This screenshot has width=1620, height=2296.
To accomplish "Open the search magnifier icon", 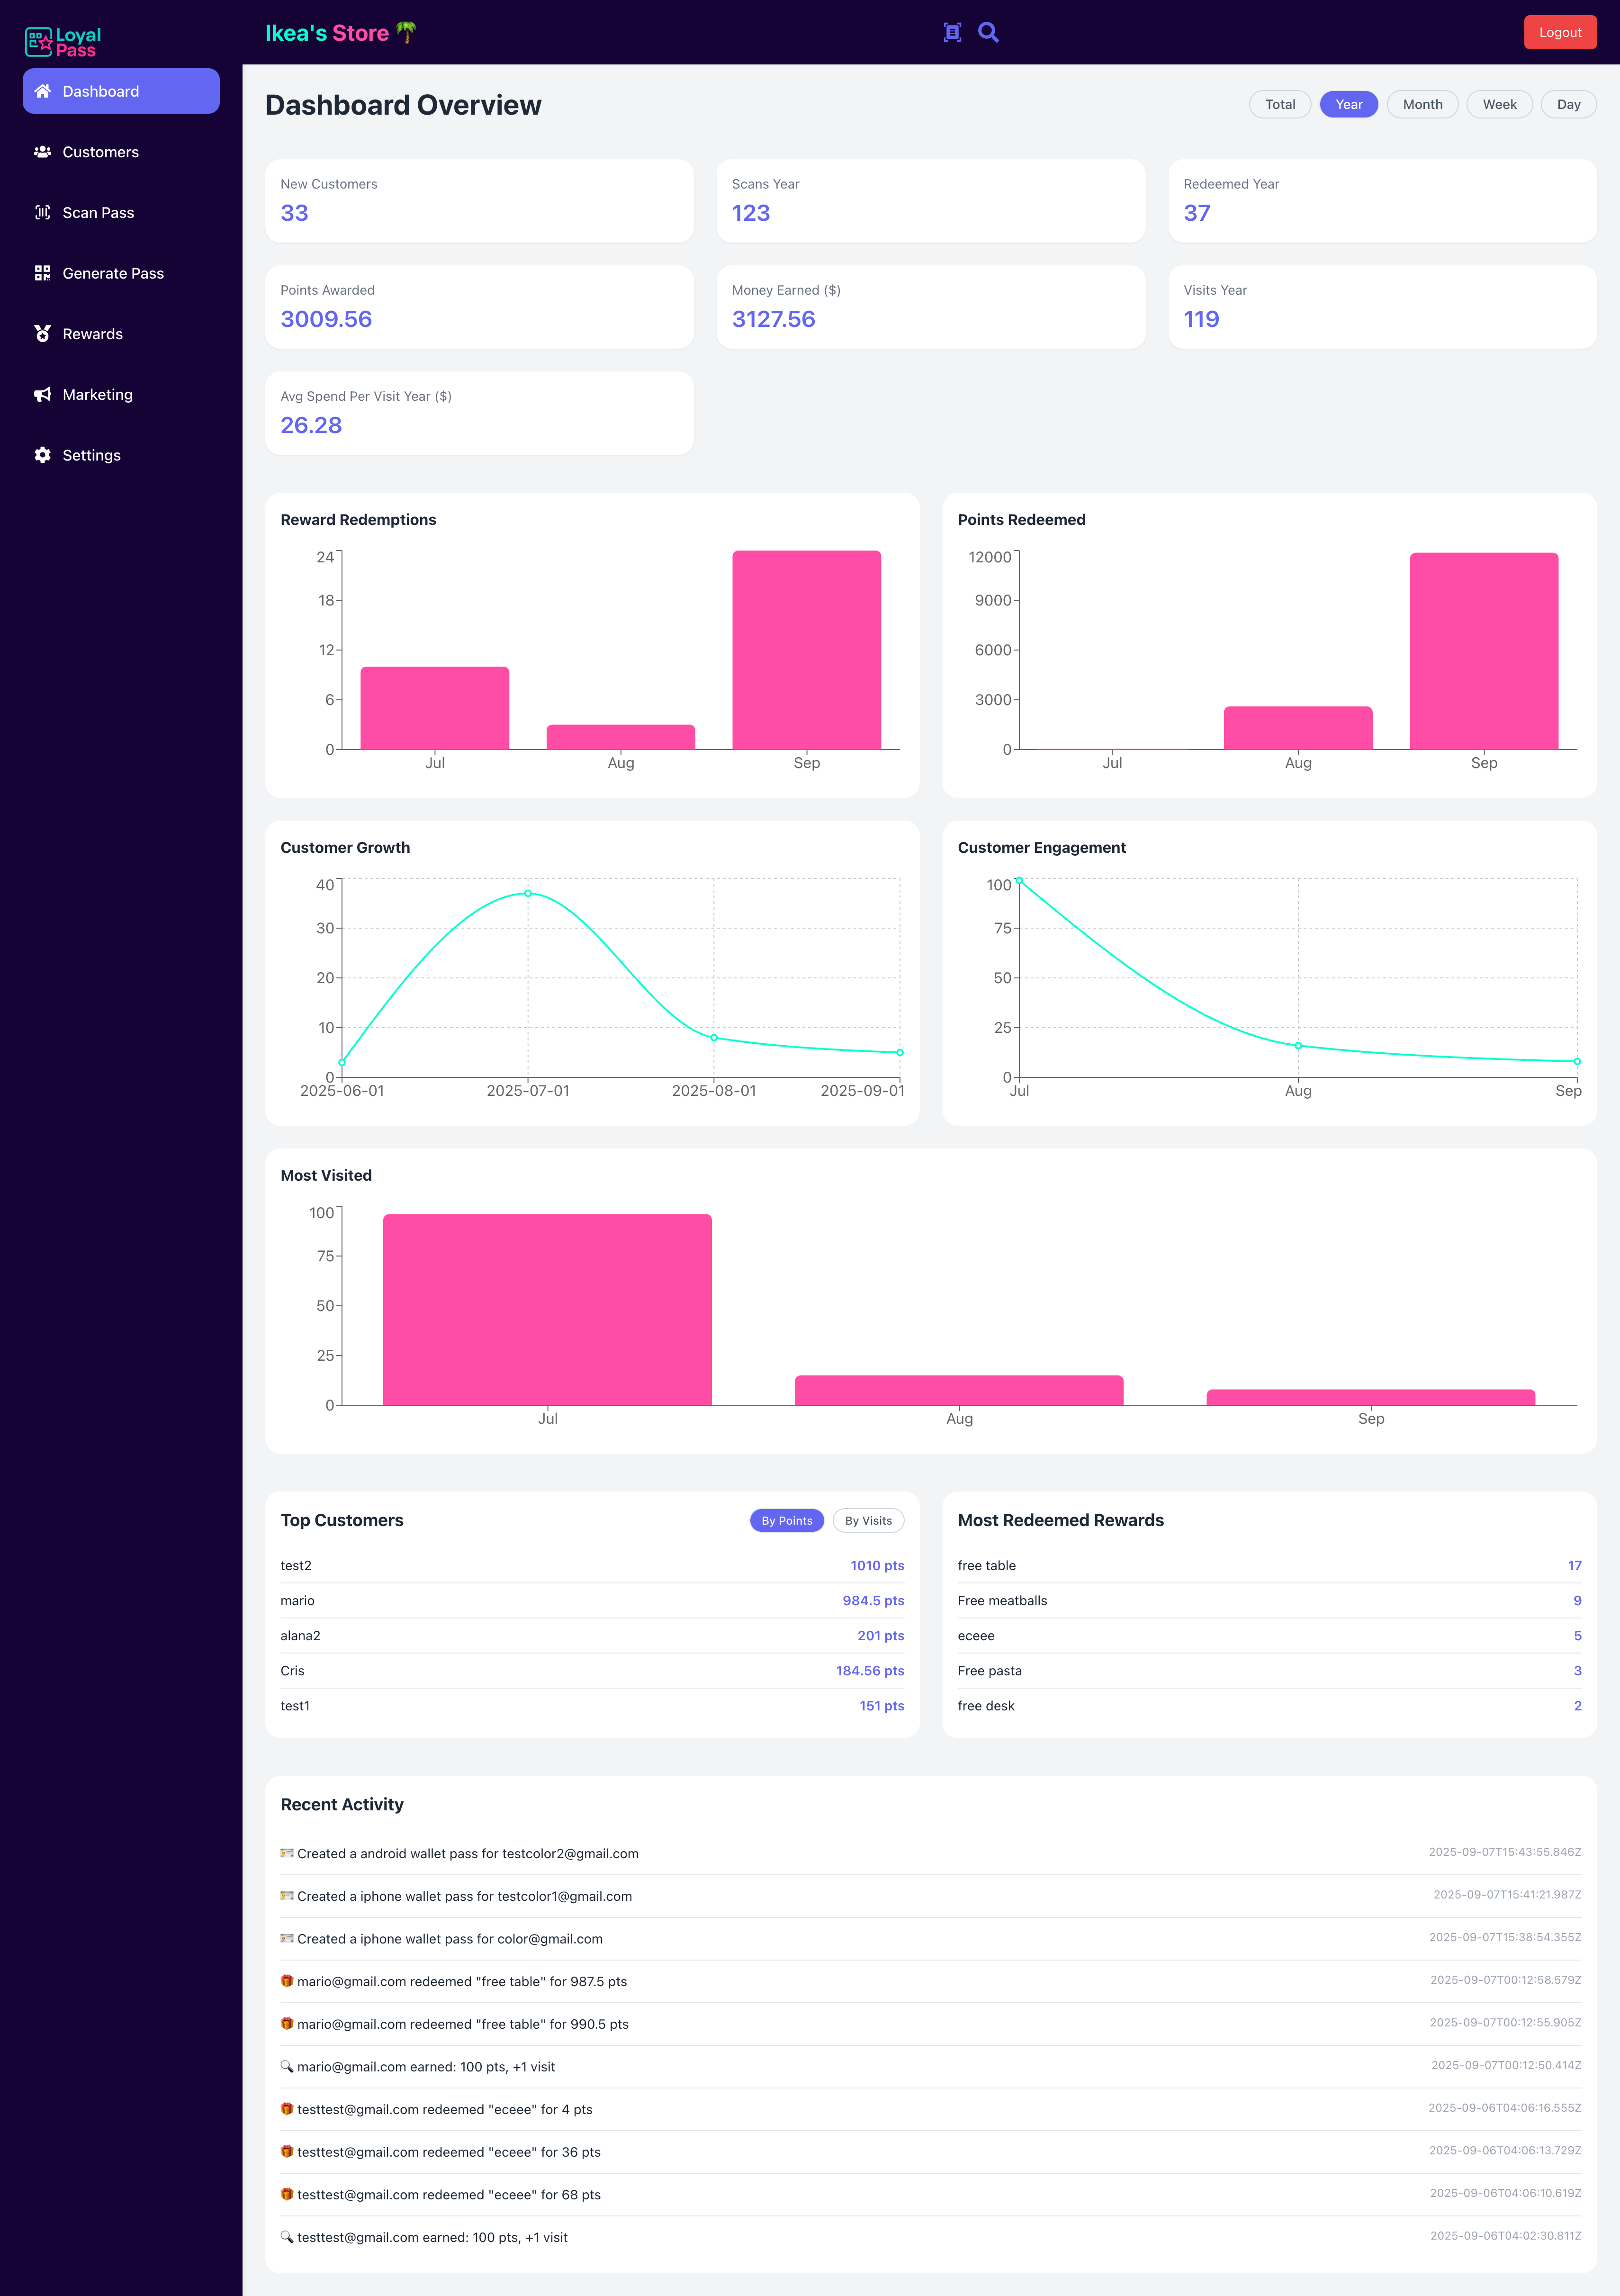I will tap(988, 32).
